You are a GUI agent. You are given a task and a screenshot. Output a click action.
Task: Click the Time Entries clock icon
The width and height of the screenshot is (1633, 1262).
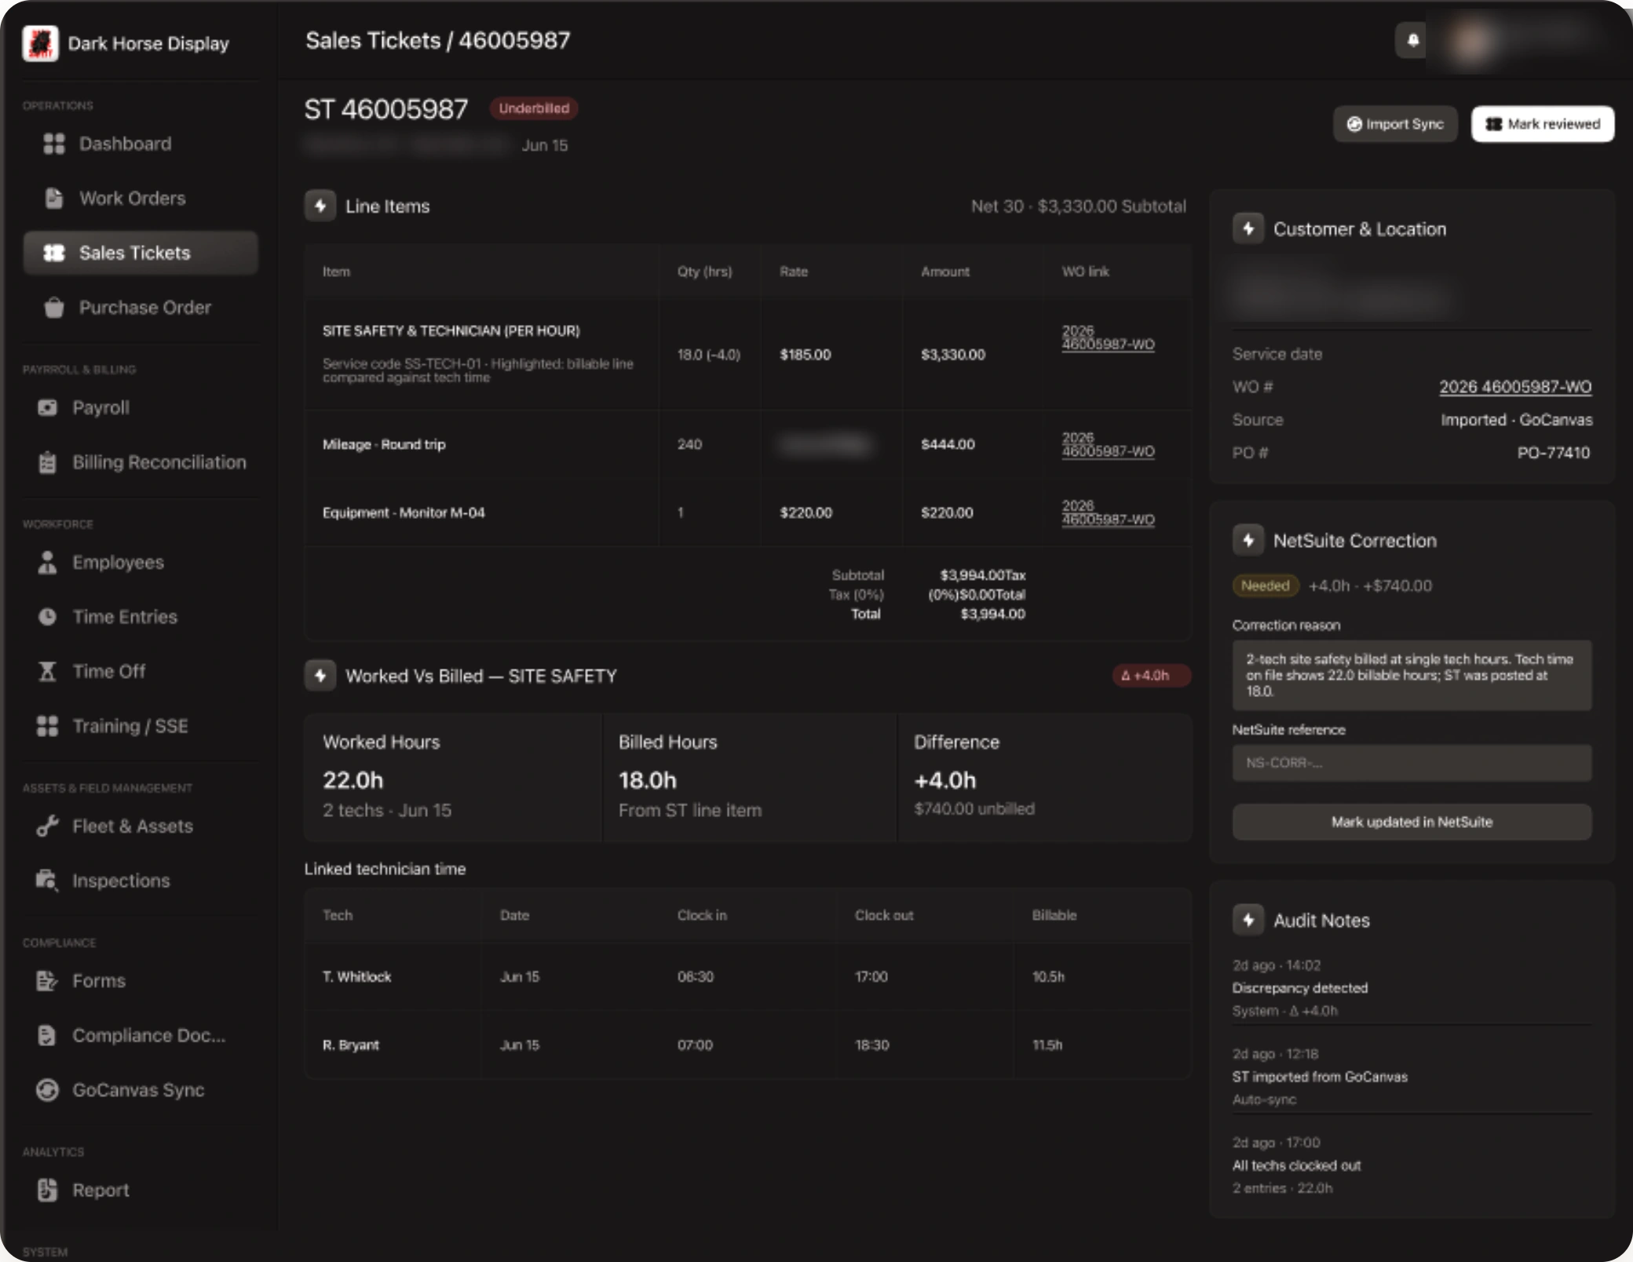[47, 617]
